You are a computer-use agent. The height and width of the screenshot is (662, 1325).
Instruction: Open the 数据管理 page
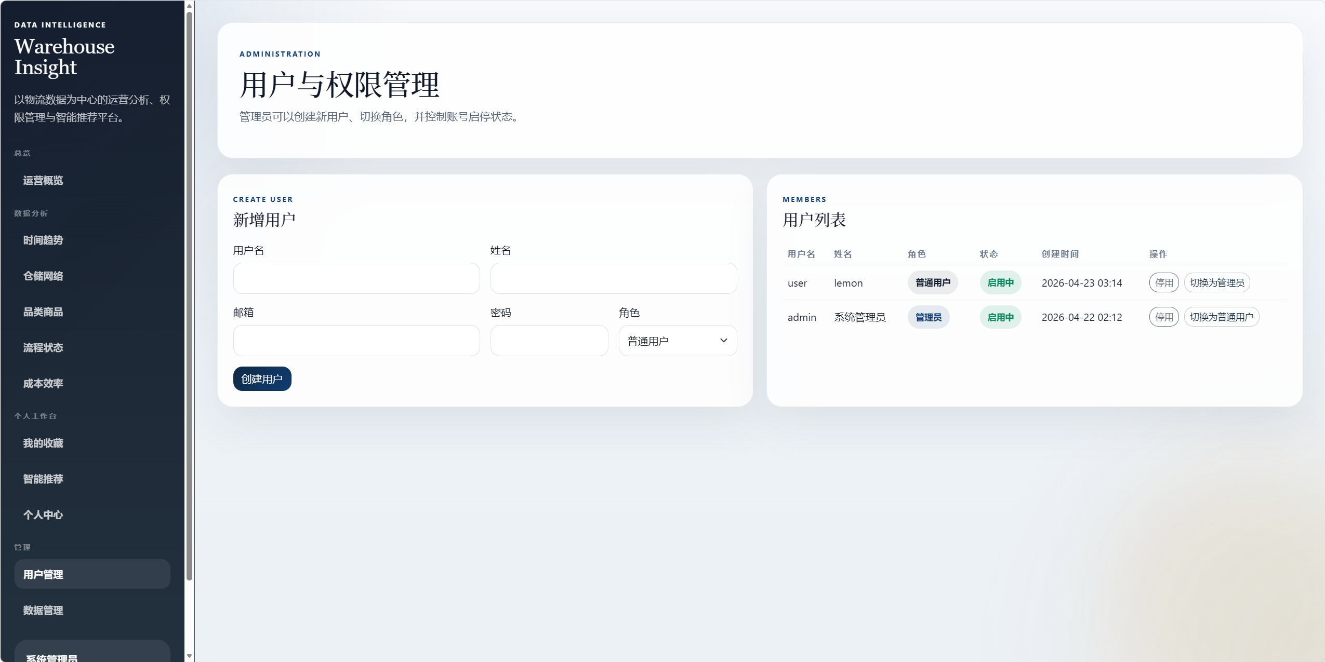click(43, 611)
